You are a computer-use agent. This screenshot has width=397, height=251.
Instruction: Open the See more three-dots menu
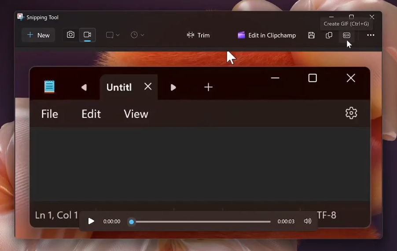point(371,35)
